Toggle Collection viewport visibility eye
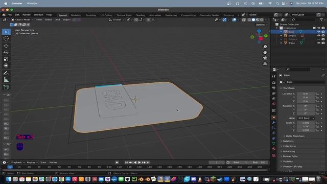The image size is (327, 184). (319, 28)
